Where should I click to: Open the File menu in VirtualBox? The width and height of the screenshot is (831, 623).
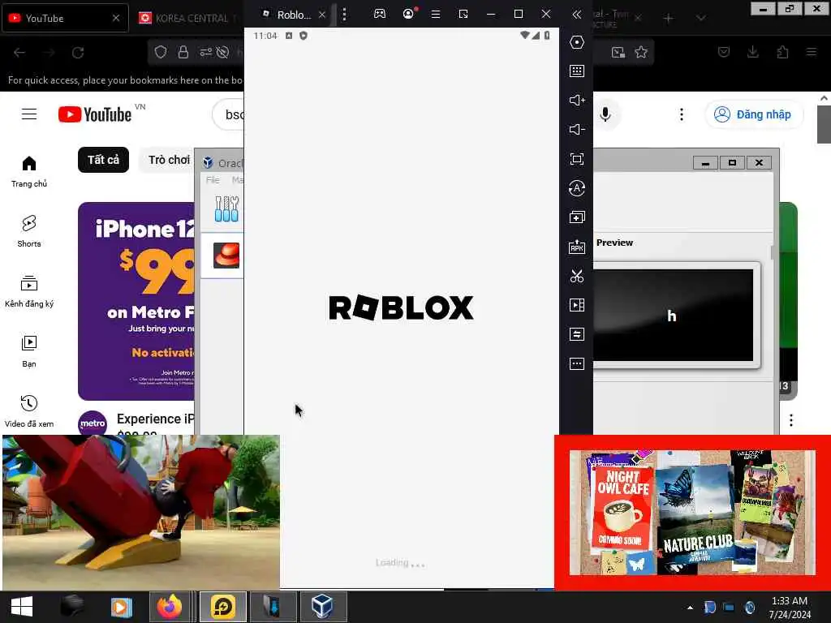213,179
